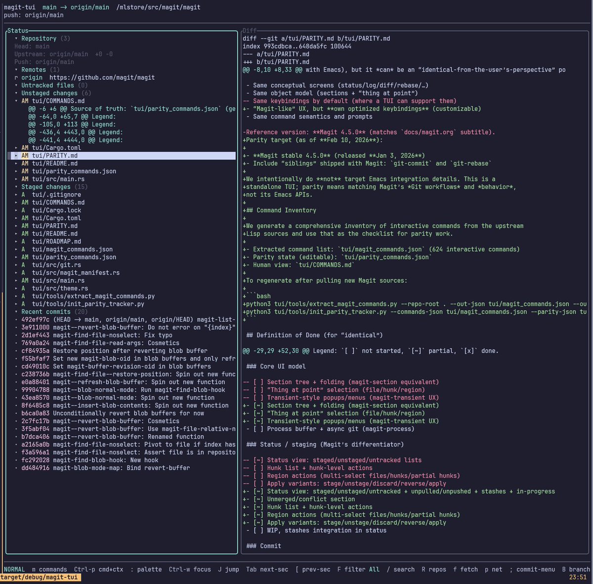Select hunk '@@ -105,0 +113 @@ Legend:'
The height and width of the screenshot is (584, 593).
[x=72, y=125]
